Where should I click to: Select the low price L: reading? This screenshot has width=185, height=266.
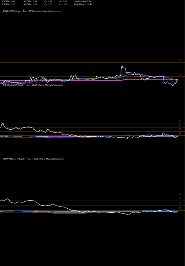(63, 4)
